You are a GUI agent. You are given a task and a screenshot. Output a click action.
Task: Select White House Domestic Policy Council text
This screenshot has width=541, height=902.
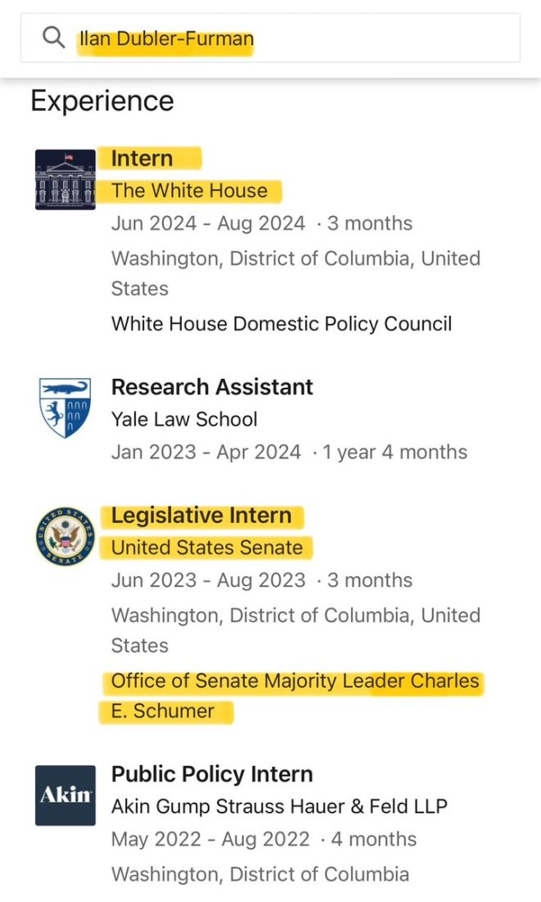tap(282, 323)
